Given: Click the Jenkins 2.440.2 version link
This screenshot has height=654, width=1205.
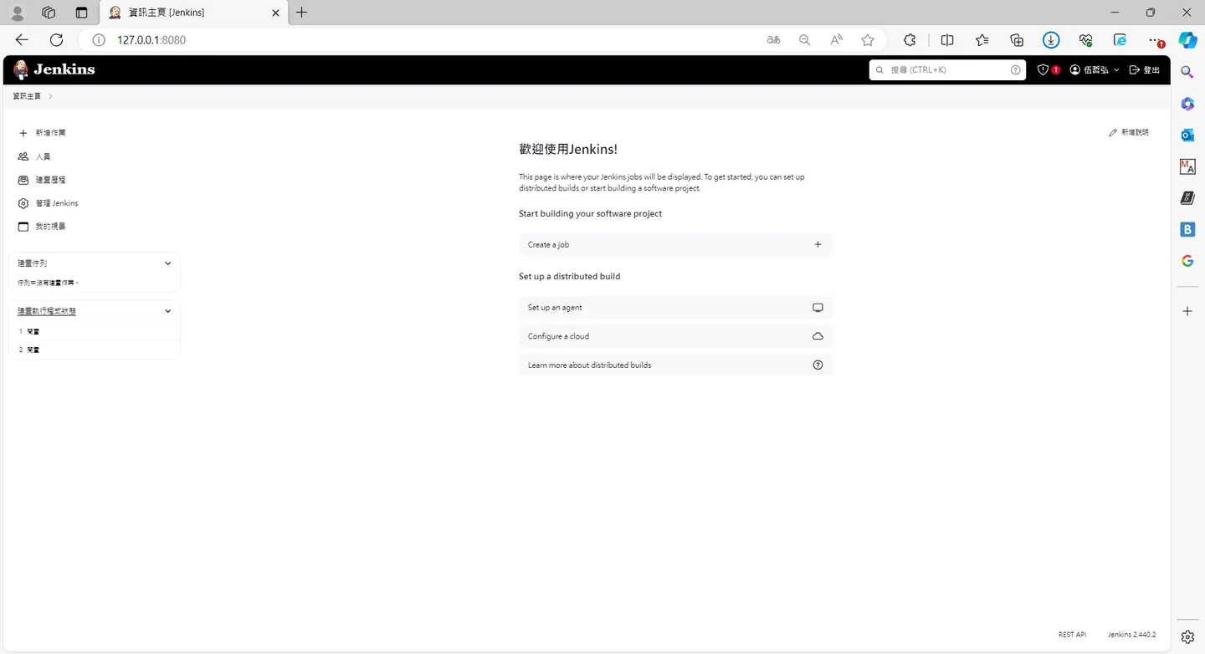Looking at the screenshot, I should [x=1131, y=635].
